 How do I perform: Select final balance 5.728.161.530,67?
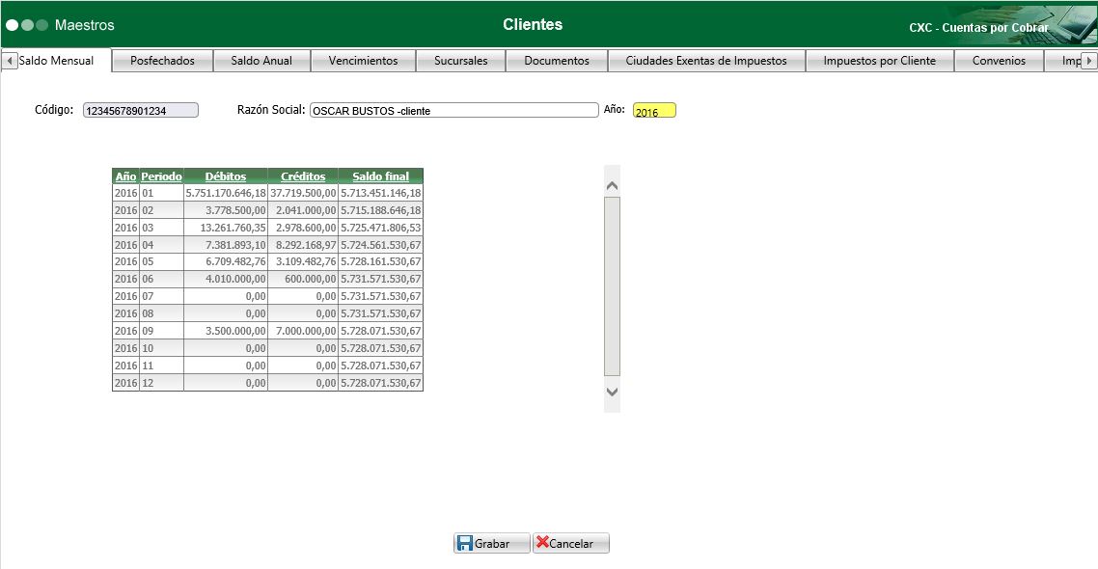pyautogui.click(x=380, y=261)
